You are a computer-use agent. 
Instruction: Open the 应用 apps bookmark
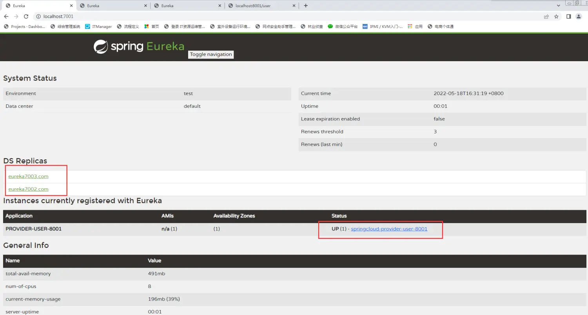[x=415, y=27]
